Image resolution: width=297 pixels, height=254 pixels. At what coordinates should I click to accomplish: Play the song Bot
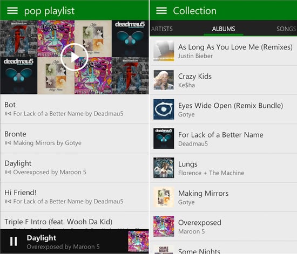[x=75, y=109]
